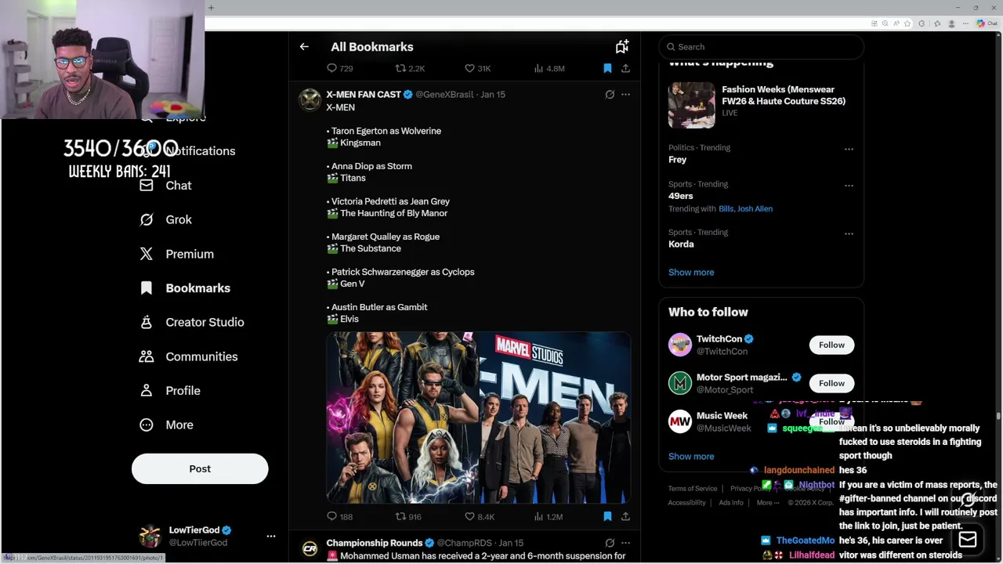Open the Jan 15 timestamp of X-MEN post
Viewport: 1003px width, 564px height.
point(493,95)
